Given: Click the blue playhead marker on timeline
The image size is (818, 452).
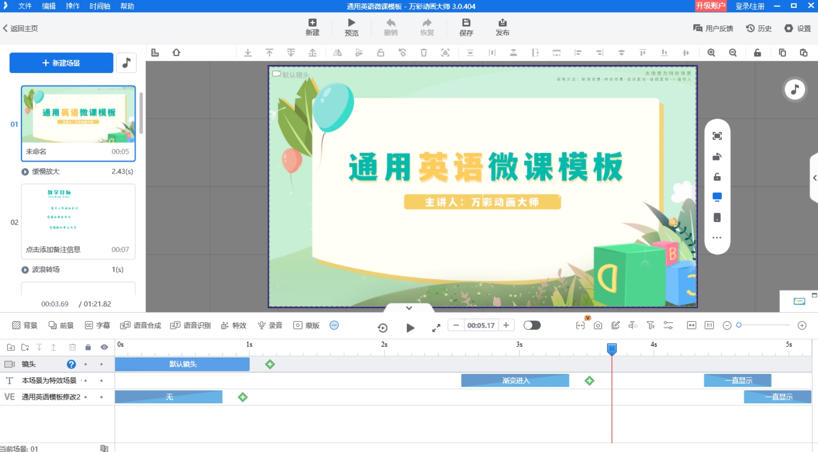Looking at the screenshot, I should (x=612, y=349).
